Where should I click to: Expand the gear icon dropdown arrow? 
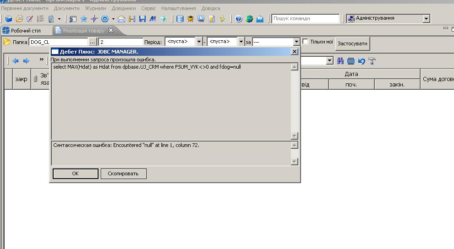point(113,19)
